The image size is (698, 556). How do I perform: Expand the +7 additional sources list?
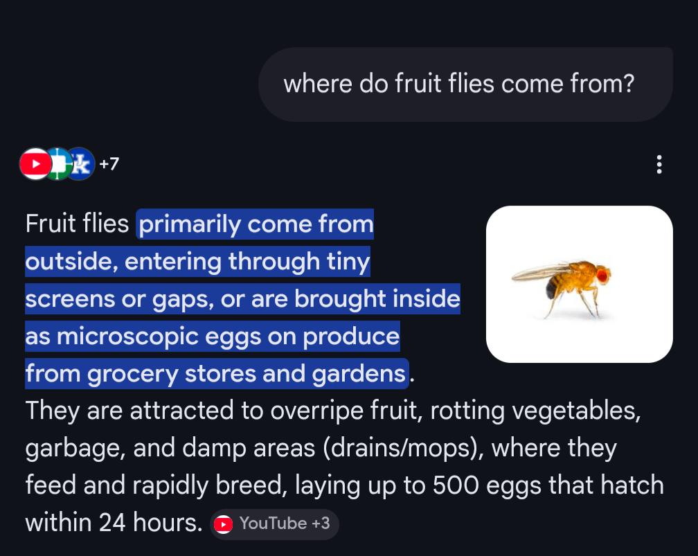coord(109,164)
